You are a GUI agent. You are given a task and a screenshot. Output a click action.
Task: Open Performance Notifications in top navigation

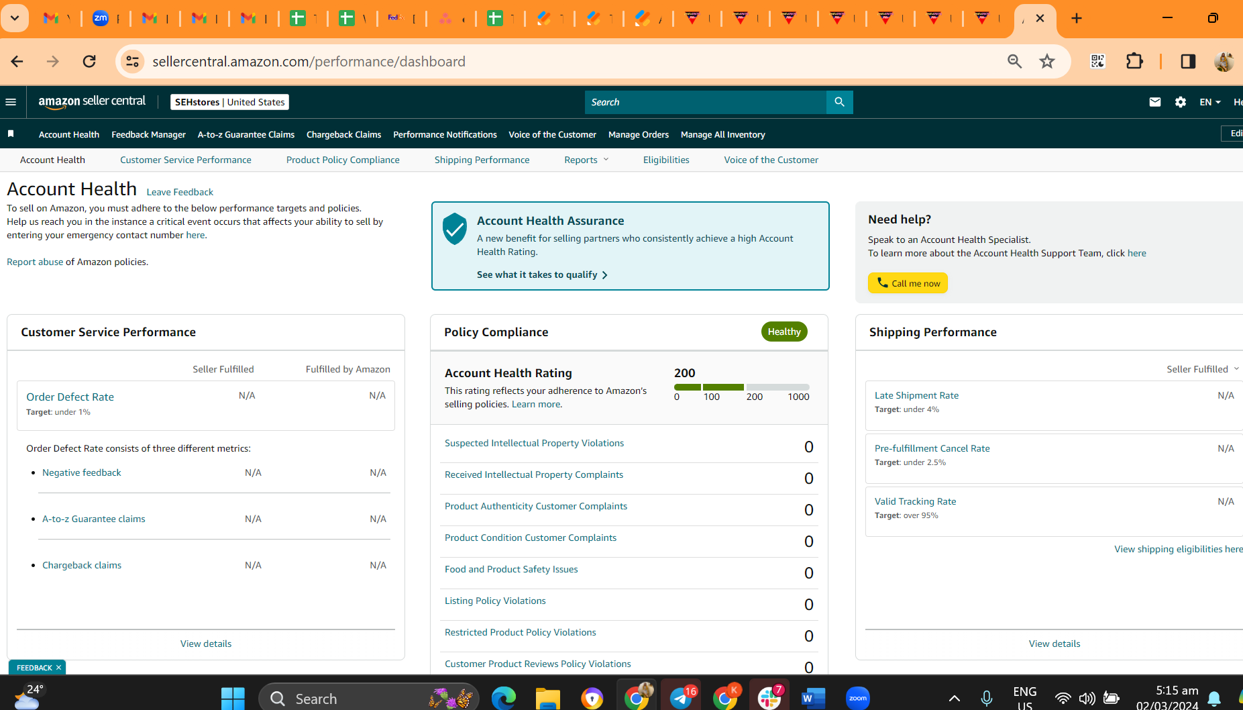click(x=445, y=134)
